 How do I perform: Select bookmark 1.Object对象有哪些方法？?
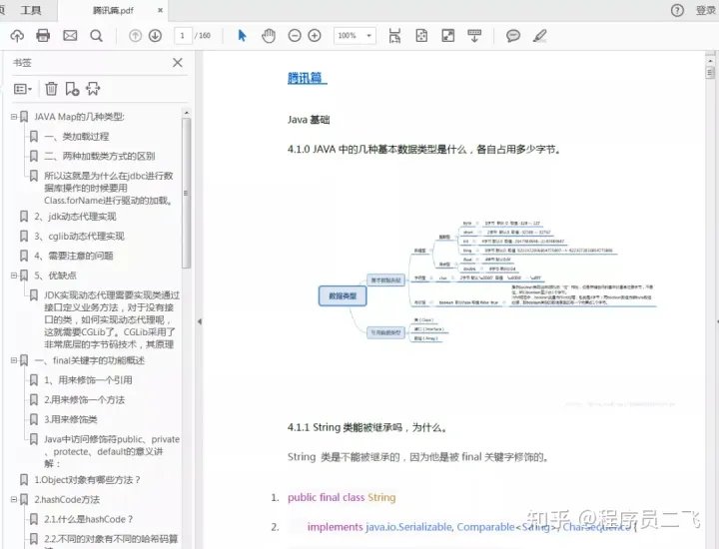tap(87, 480)
